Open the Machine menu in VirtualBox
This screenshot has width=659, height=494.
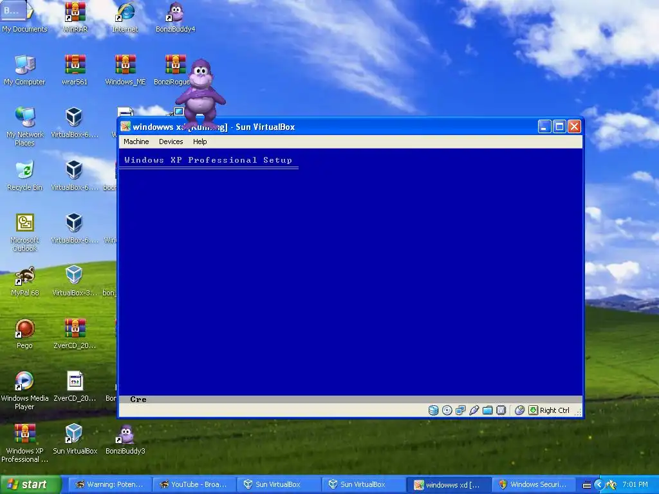pyautogui.click(x=136, y=142)
